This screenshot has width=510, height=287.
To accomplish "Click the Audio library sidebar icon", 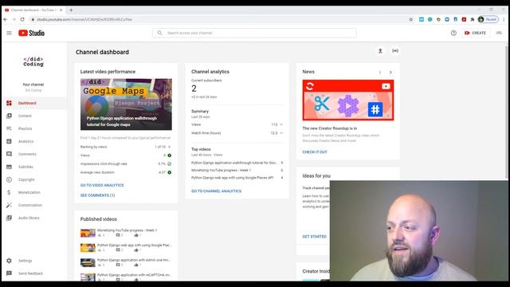I will [x=9, y=218].
